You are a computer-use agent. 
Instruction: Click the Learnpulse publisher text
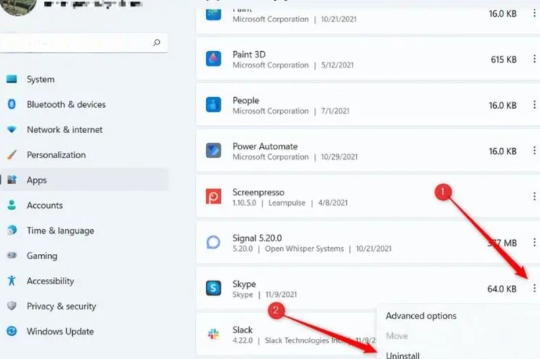[287, 203]
